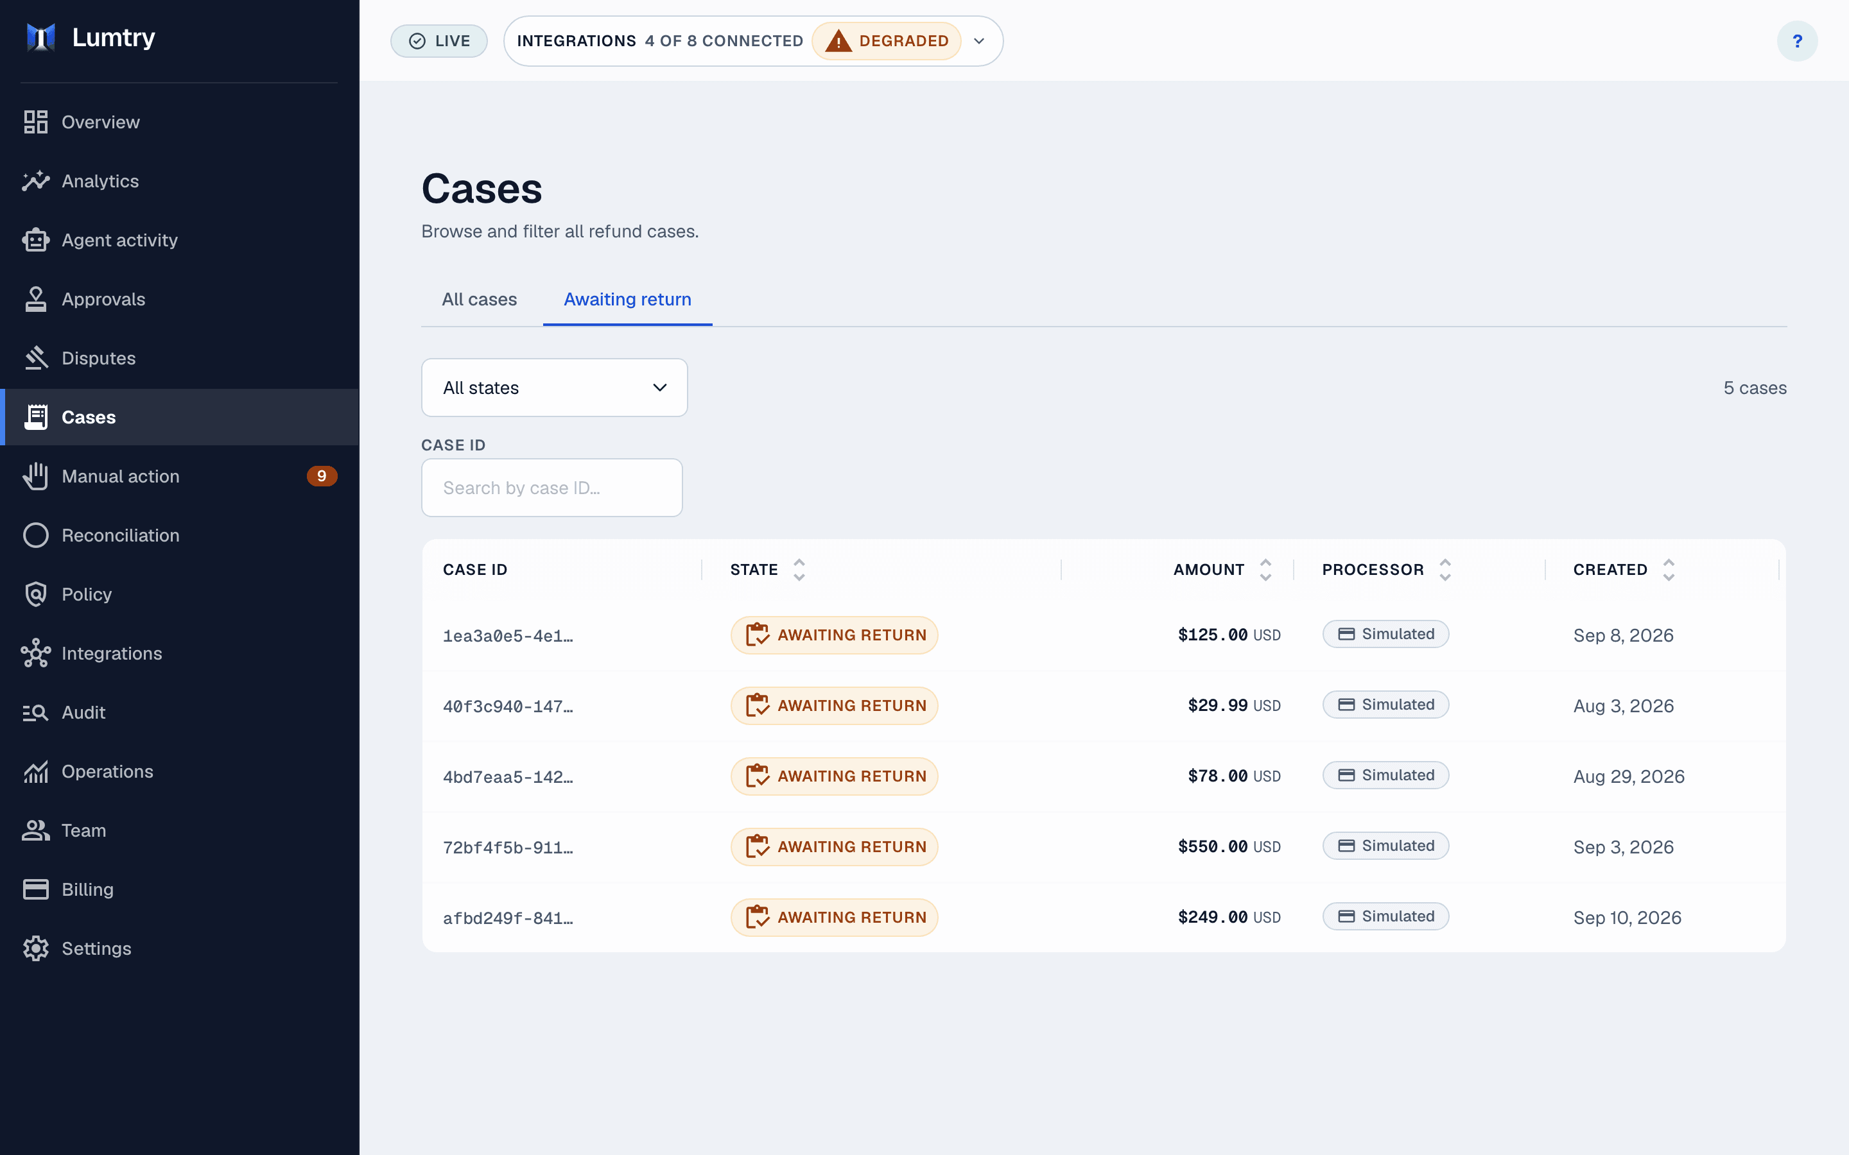Click the Audit search-list icon
Viewport: 1849px width, 1155px height.
coord(36,713)
